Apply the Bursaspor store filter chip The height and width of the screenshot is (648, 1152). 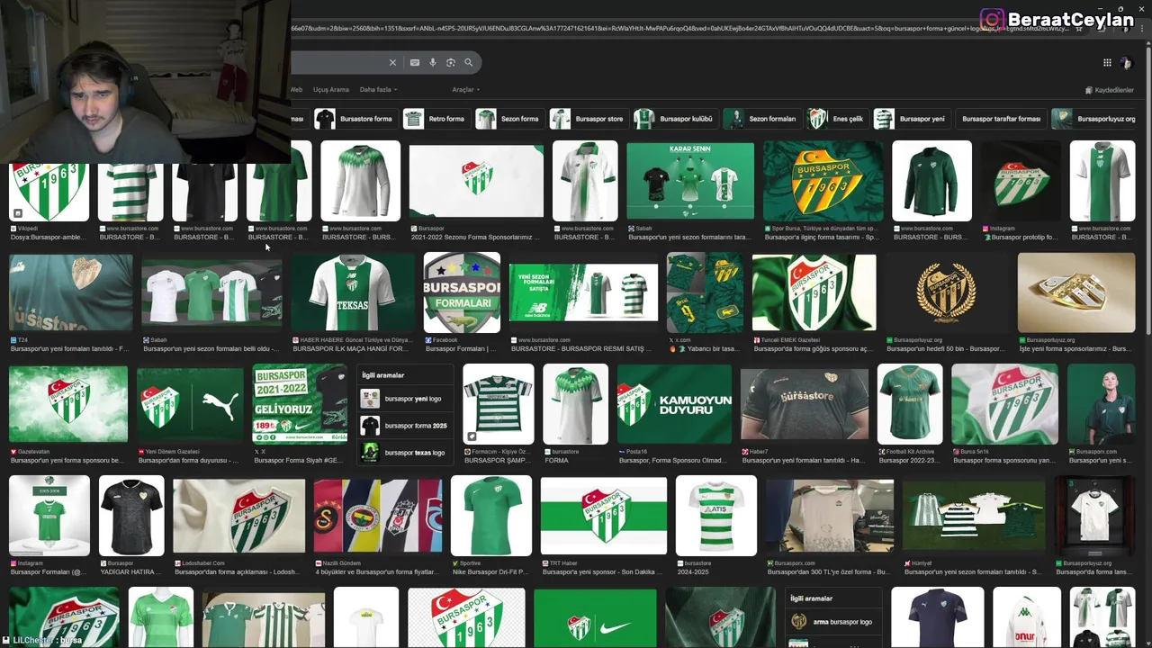pyautogui.click(x=588, y=119)
